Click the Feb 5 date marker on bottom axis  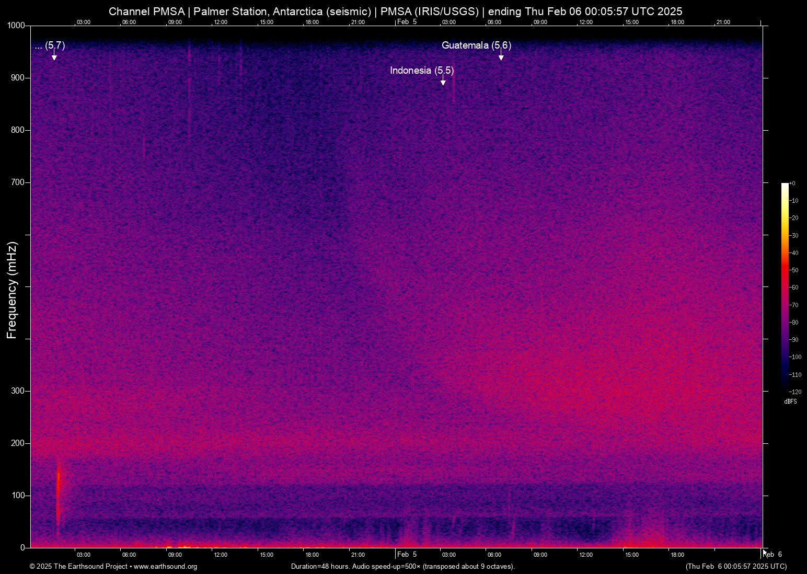407,555
